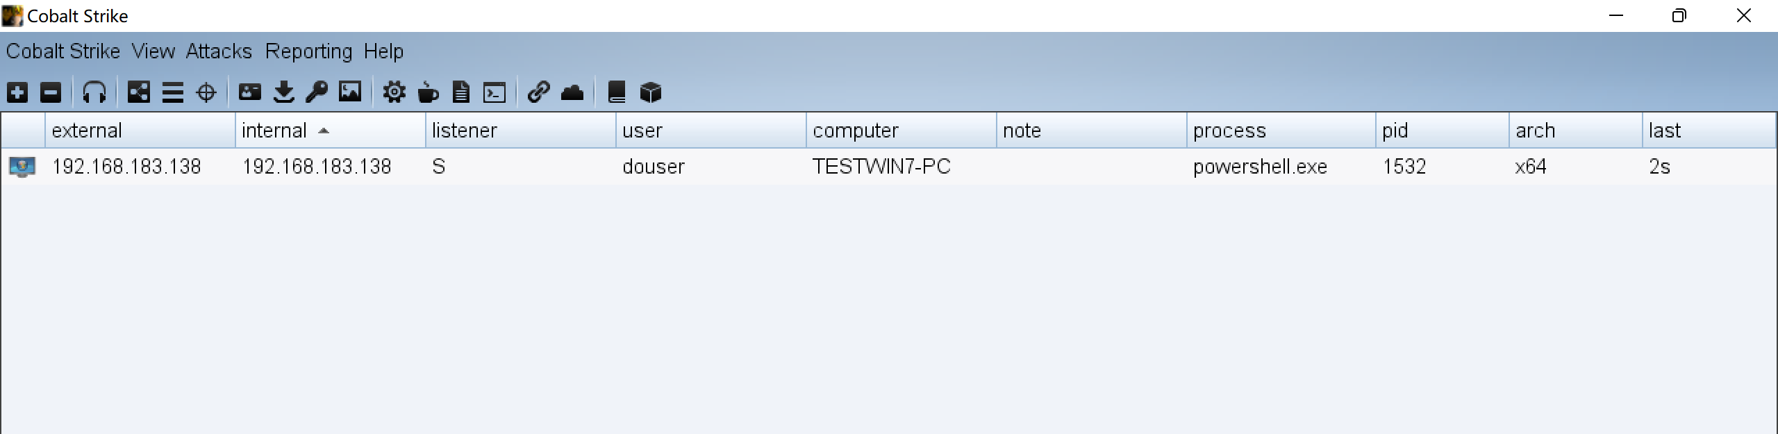1778x434 pixels.
Task: Sort sessions by the pid column
Action: (x=1442, y=131)
